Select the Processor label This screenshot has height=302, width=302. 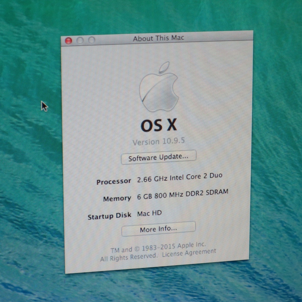pos(114,182)
